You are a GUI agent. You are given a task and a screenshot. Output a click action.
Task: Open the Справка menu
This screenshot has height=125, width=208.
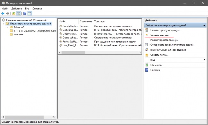point(37,9)
